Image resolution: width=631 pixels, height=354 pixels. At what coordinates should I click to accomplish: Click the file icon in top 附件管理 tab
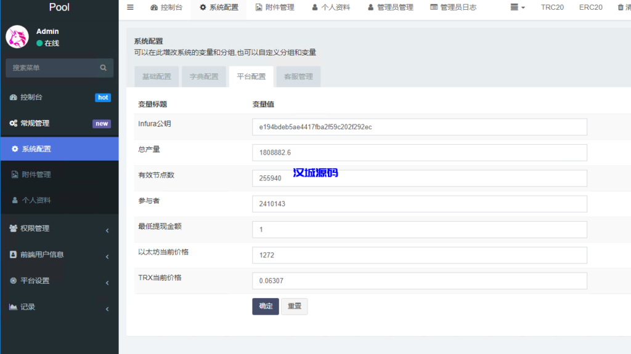tap(259, 7)
